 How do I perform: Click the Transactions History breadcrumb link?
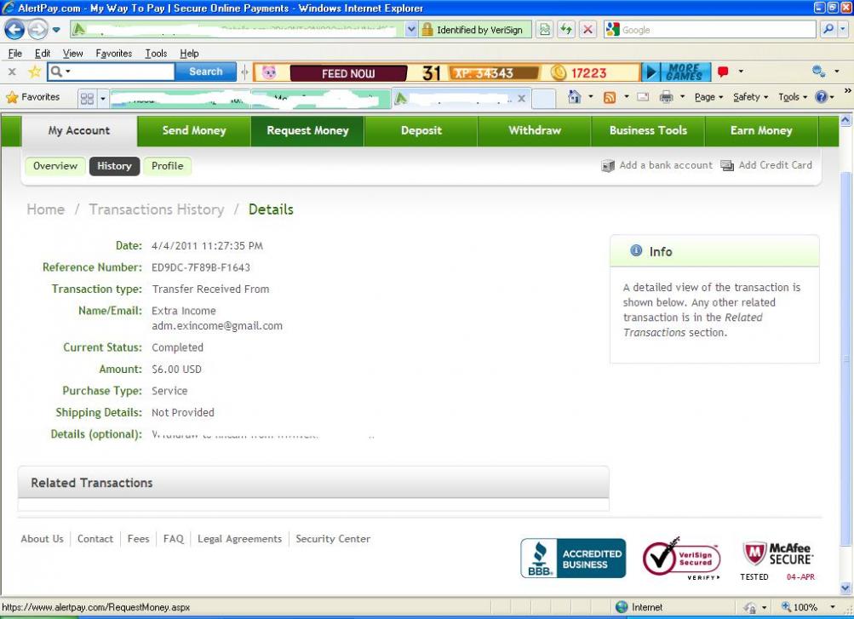[157, 209]
